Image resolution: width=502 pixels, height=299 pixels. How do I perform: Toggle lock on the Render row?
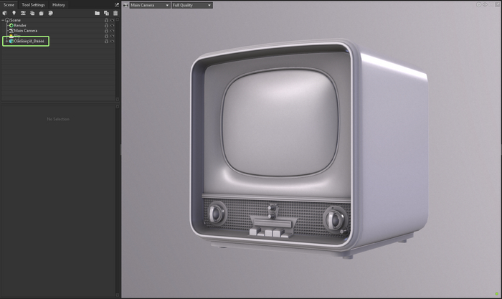click(106, 25)
